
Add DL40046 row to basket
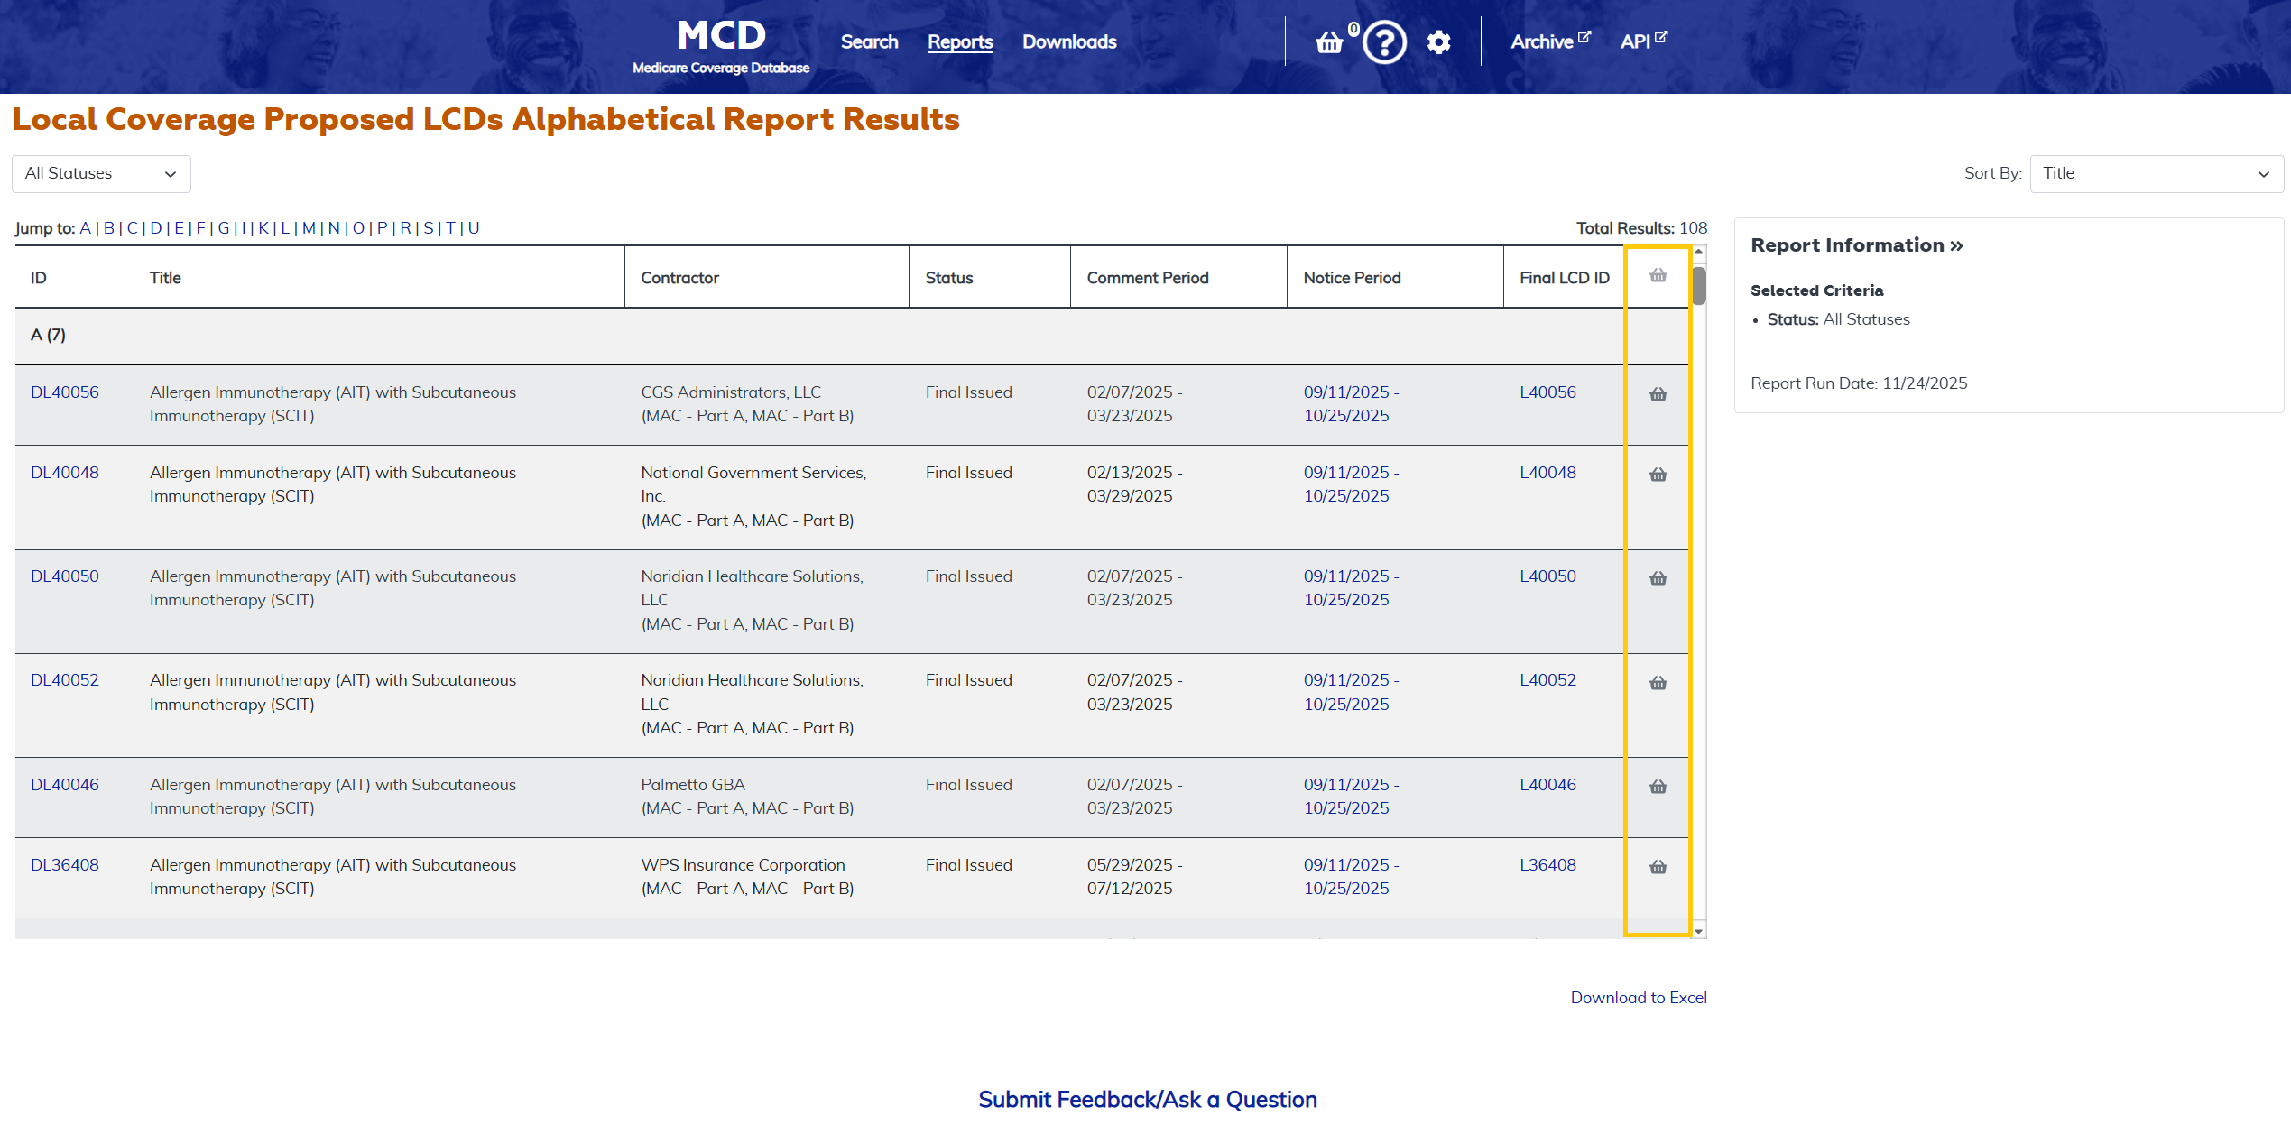coord(1658,787)
